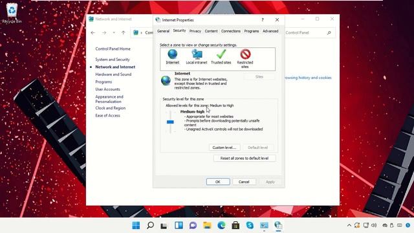Open Hardware and Sound category

(x=113, y=74)
